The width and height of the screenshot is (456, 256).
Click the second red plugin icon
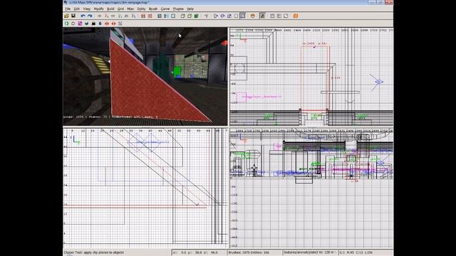coord(113,23)
